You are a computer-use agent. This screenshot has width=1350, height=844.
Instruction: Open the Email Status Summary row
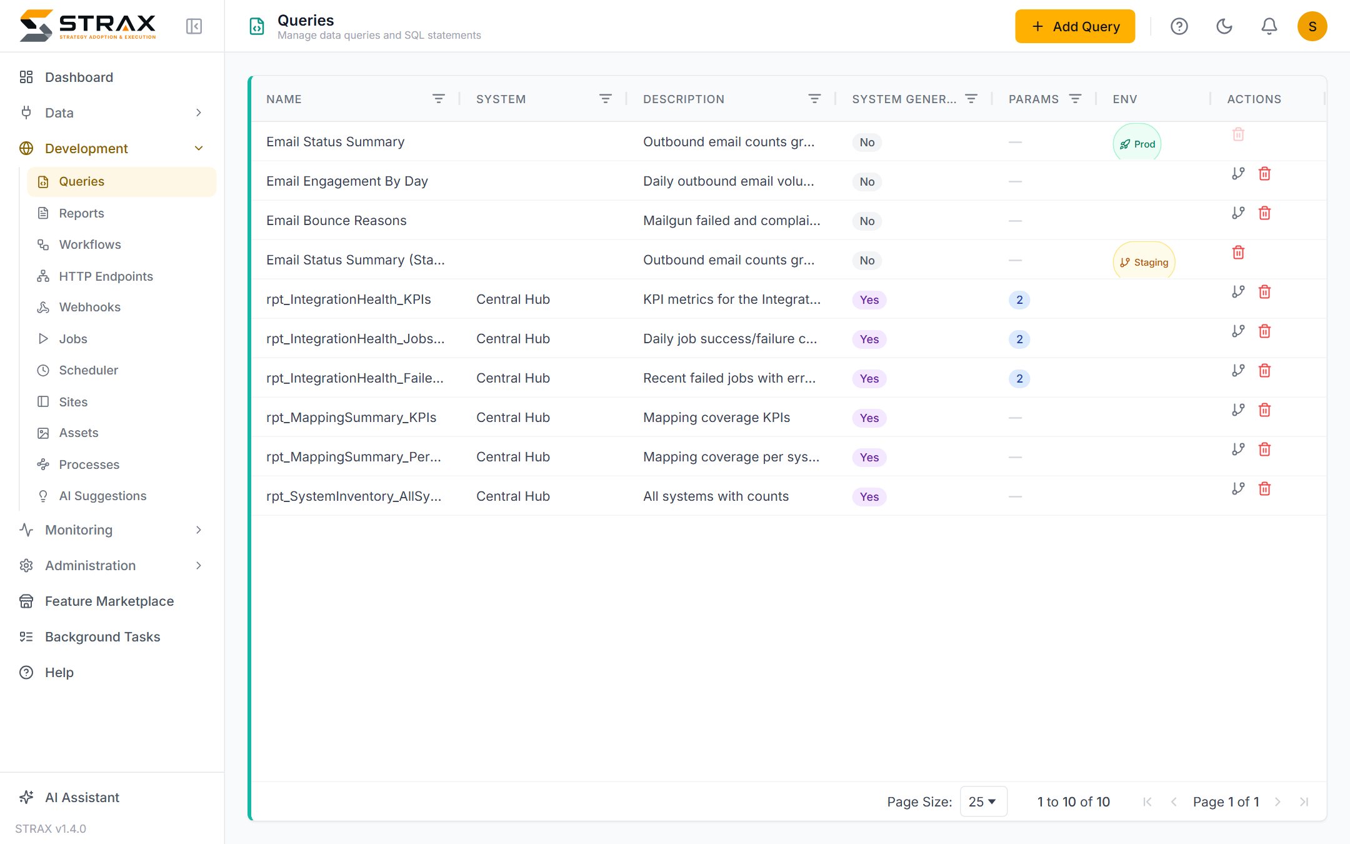[789, 142]
